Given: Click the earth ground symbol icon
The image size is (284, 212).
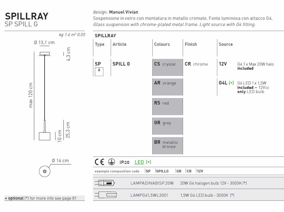Looking at the screenshot, I should tap(111, 162).
